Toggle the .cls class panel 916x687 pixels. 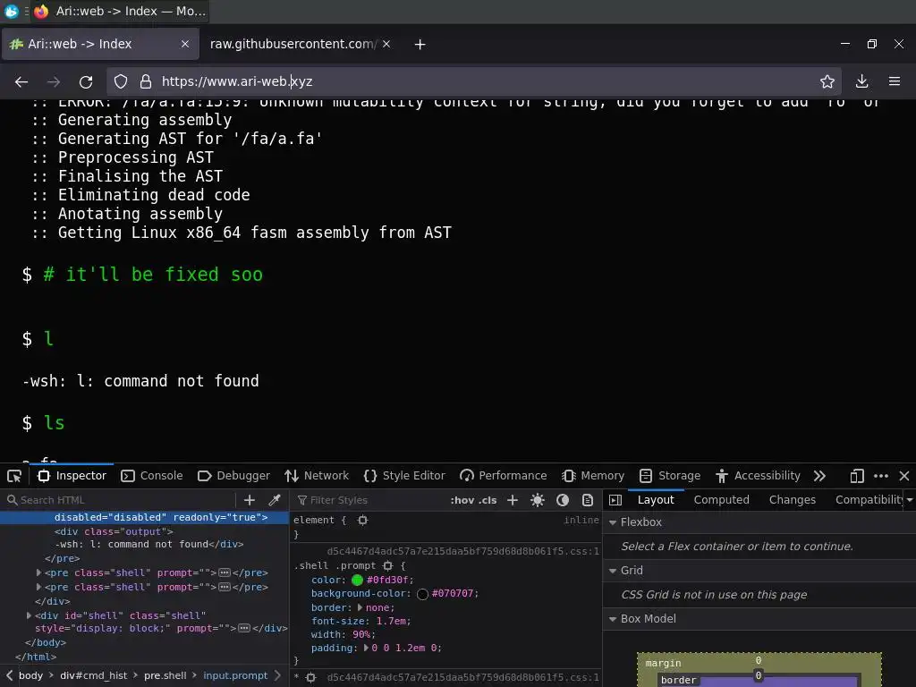point(488,500)
